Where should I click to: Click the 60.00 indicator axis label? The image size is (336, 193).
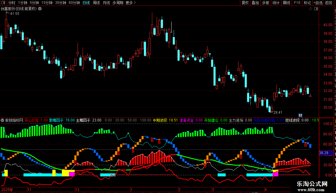pyautogui.click(x=328, y=144)
